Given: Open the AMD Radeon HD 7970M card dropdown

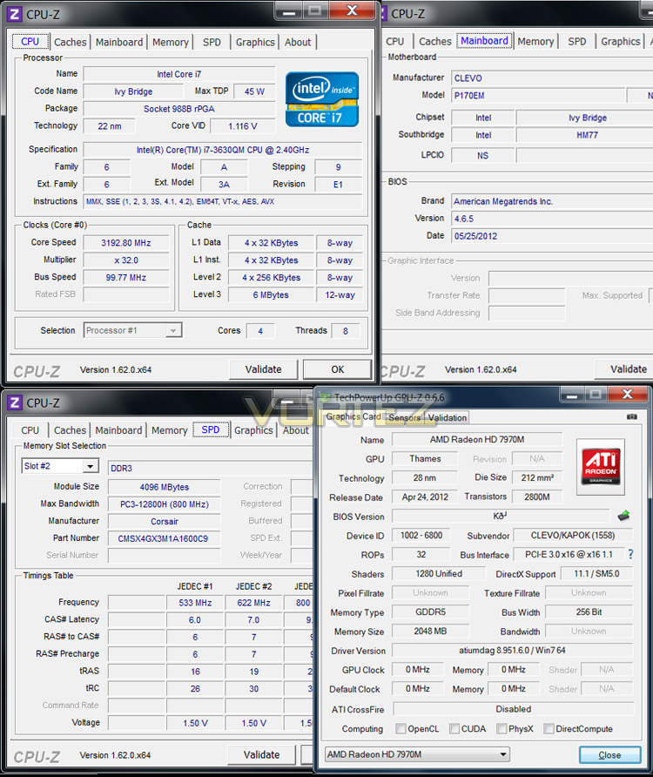Looking at the screenshot, I should tap(417, 754).
